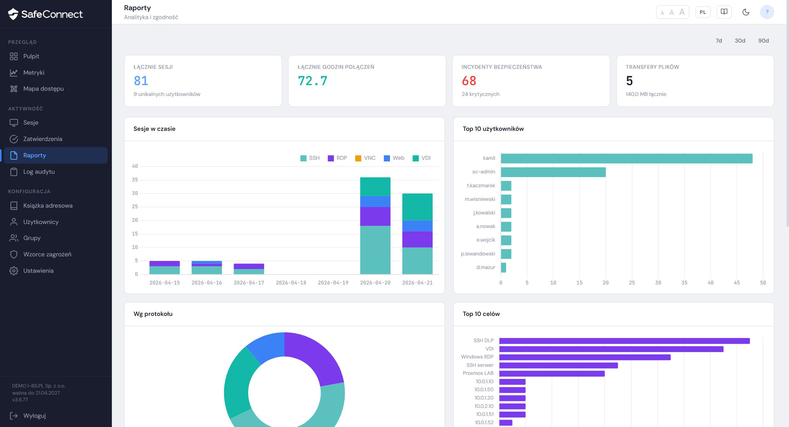Click the Incydenty bezpieczeństwa value 68
Viewport: 789px width, 427px height.
tap(469, 81)
